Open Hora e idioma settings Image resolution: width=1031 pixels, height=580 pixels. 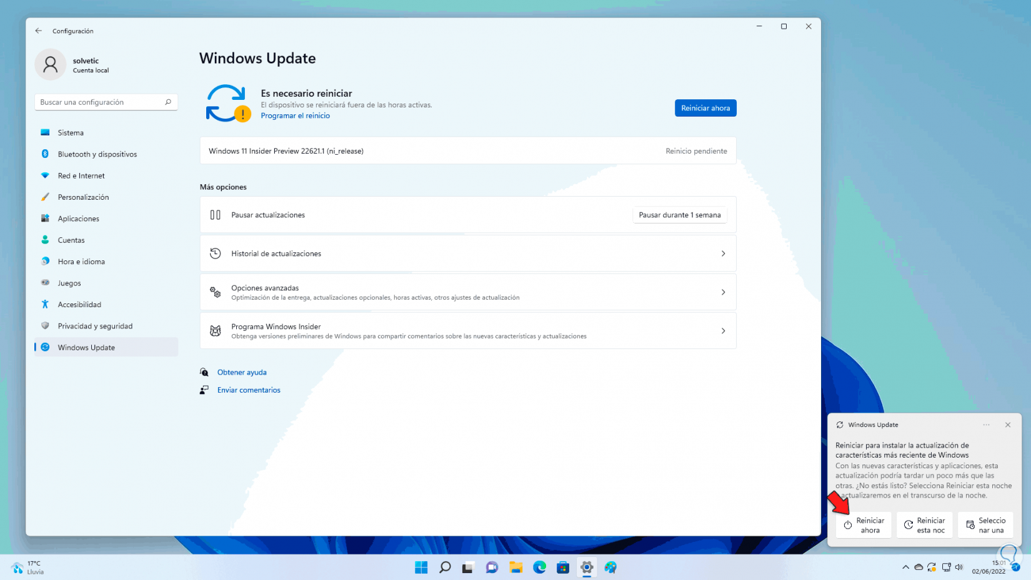[x=106, y=262]
